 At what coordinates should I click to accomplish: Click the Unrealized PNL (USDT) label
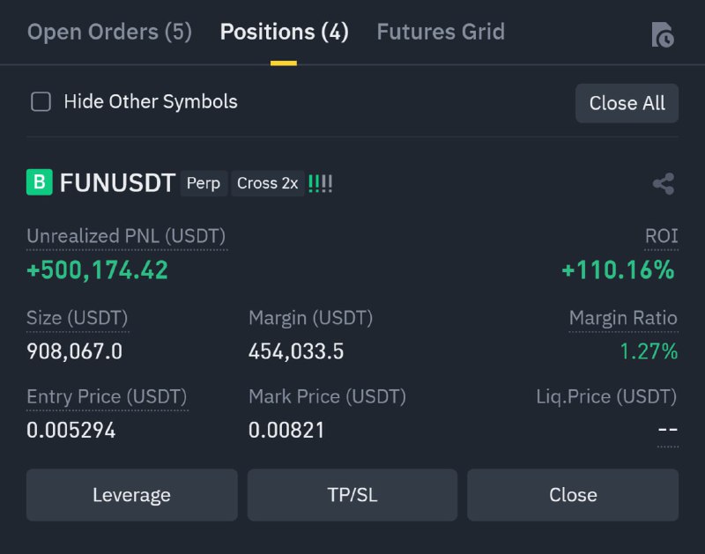coord(126,236)
